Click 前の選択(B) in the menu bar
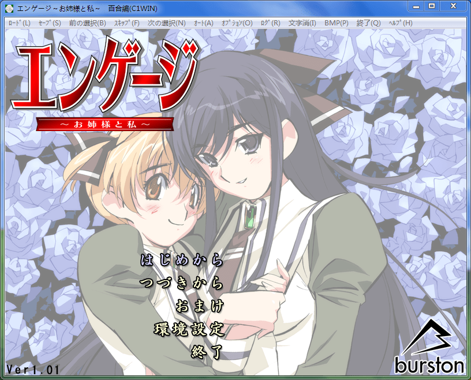 (x=87, y=23)
